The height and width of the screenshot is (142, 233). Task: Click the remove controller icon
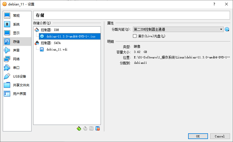(x=85, y=128)
